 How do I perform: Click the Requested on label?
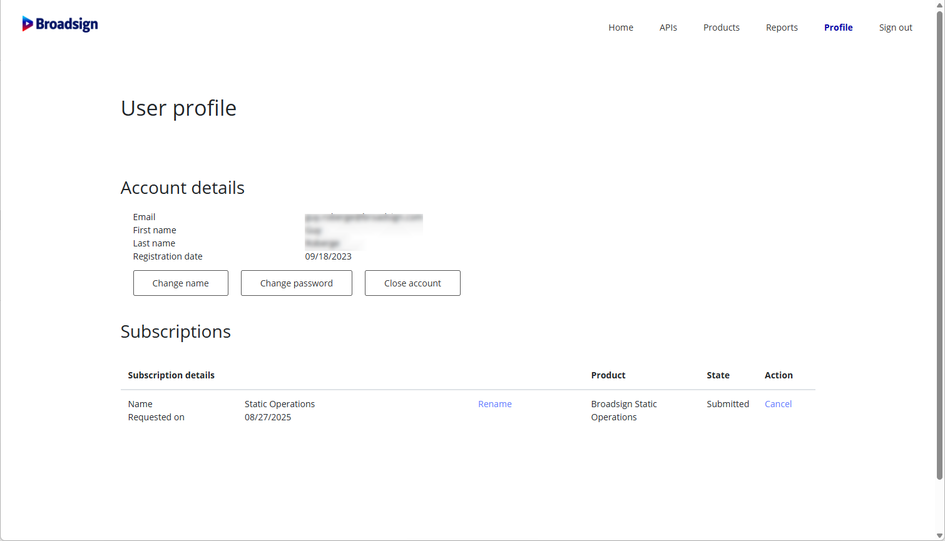[x=156, y=417]
